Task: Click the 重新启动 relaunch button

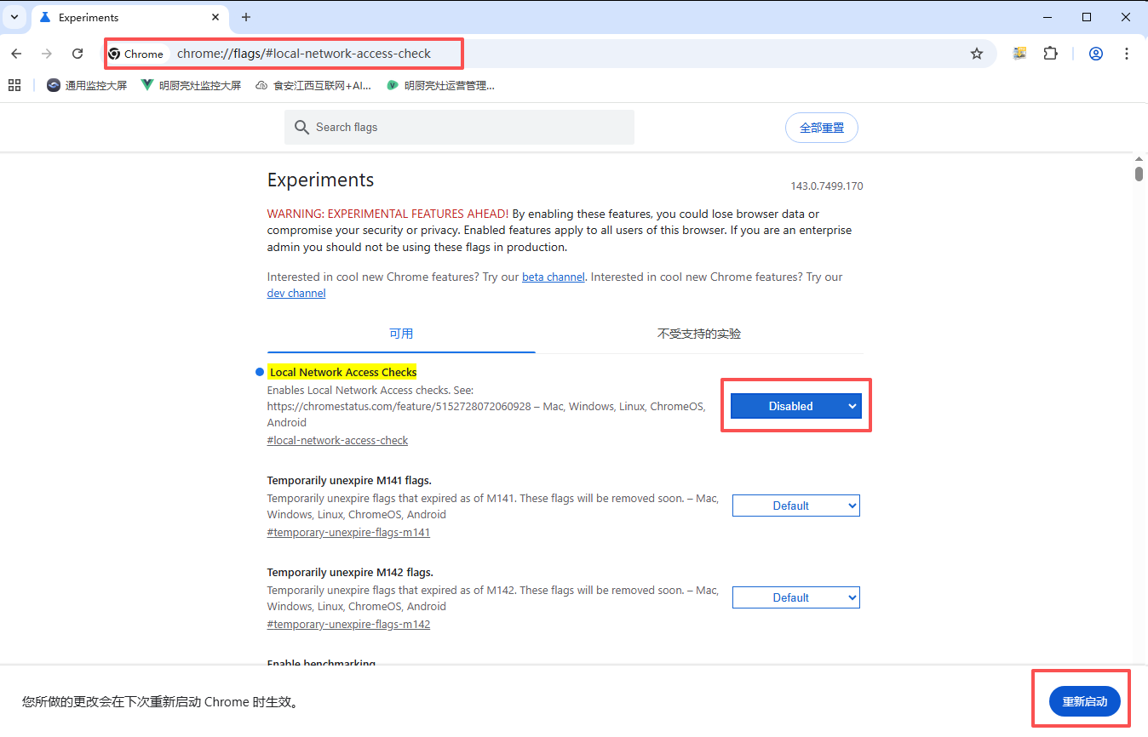Action: click(x=1084, y=701)
